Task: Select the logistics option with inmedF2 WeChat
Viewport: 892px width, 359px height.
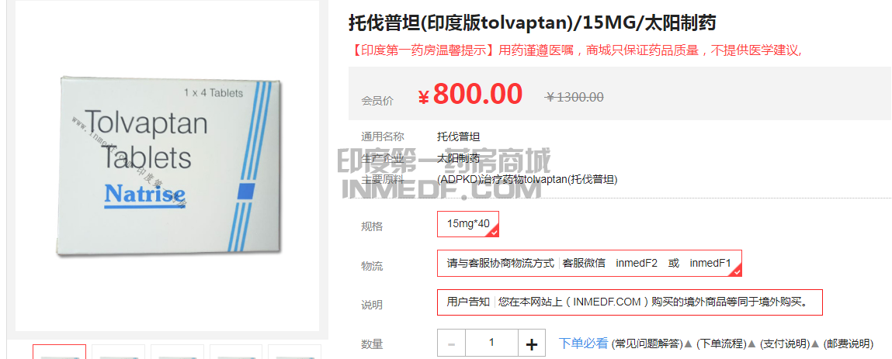Action: click(x=589, y=263)
